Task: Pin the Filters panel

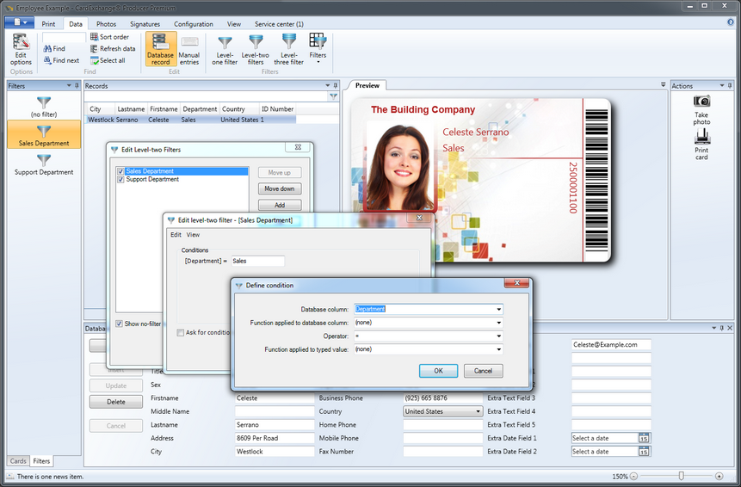Action: pyautogui.click(x=77, y=85)
